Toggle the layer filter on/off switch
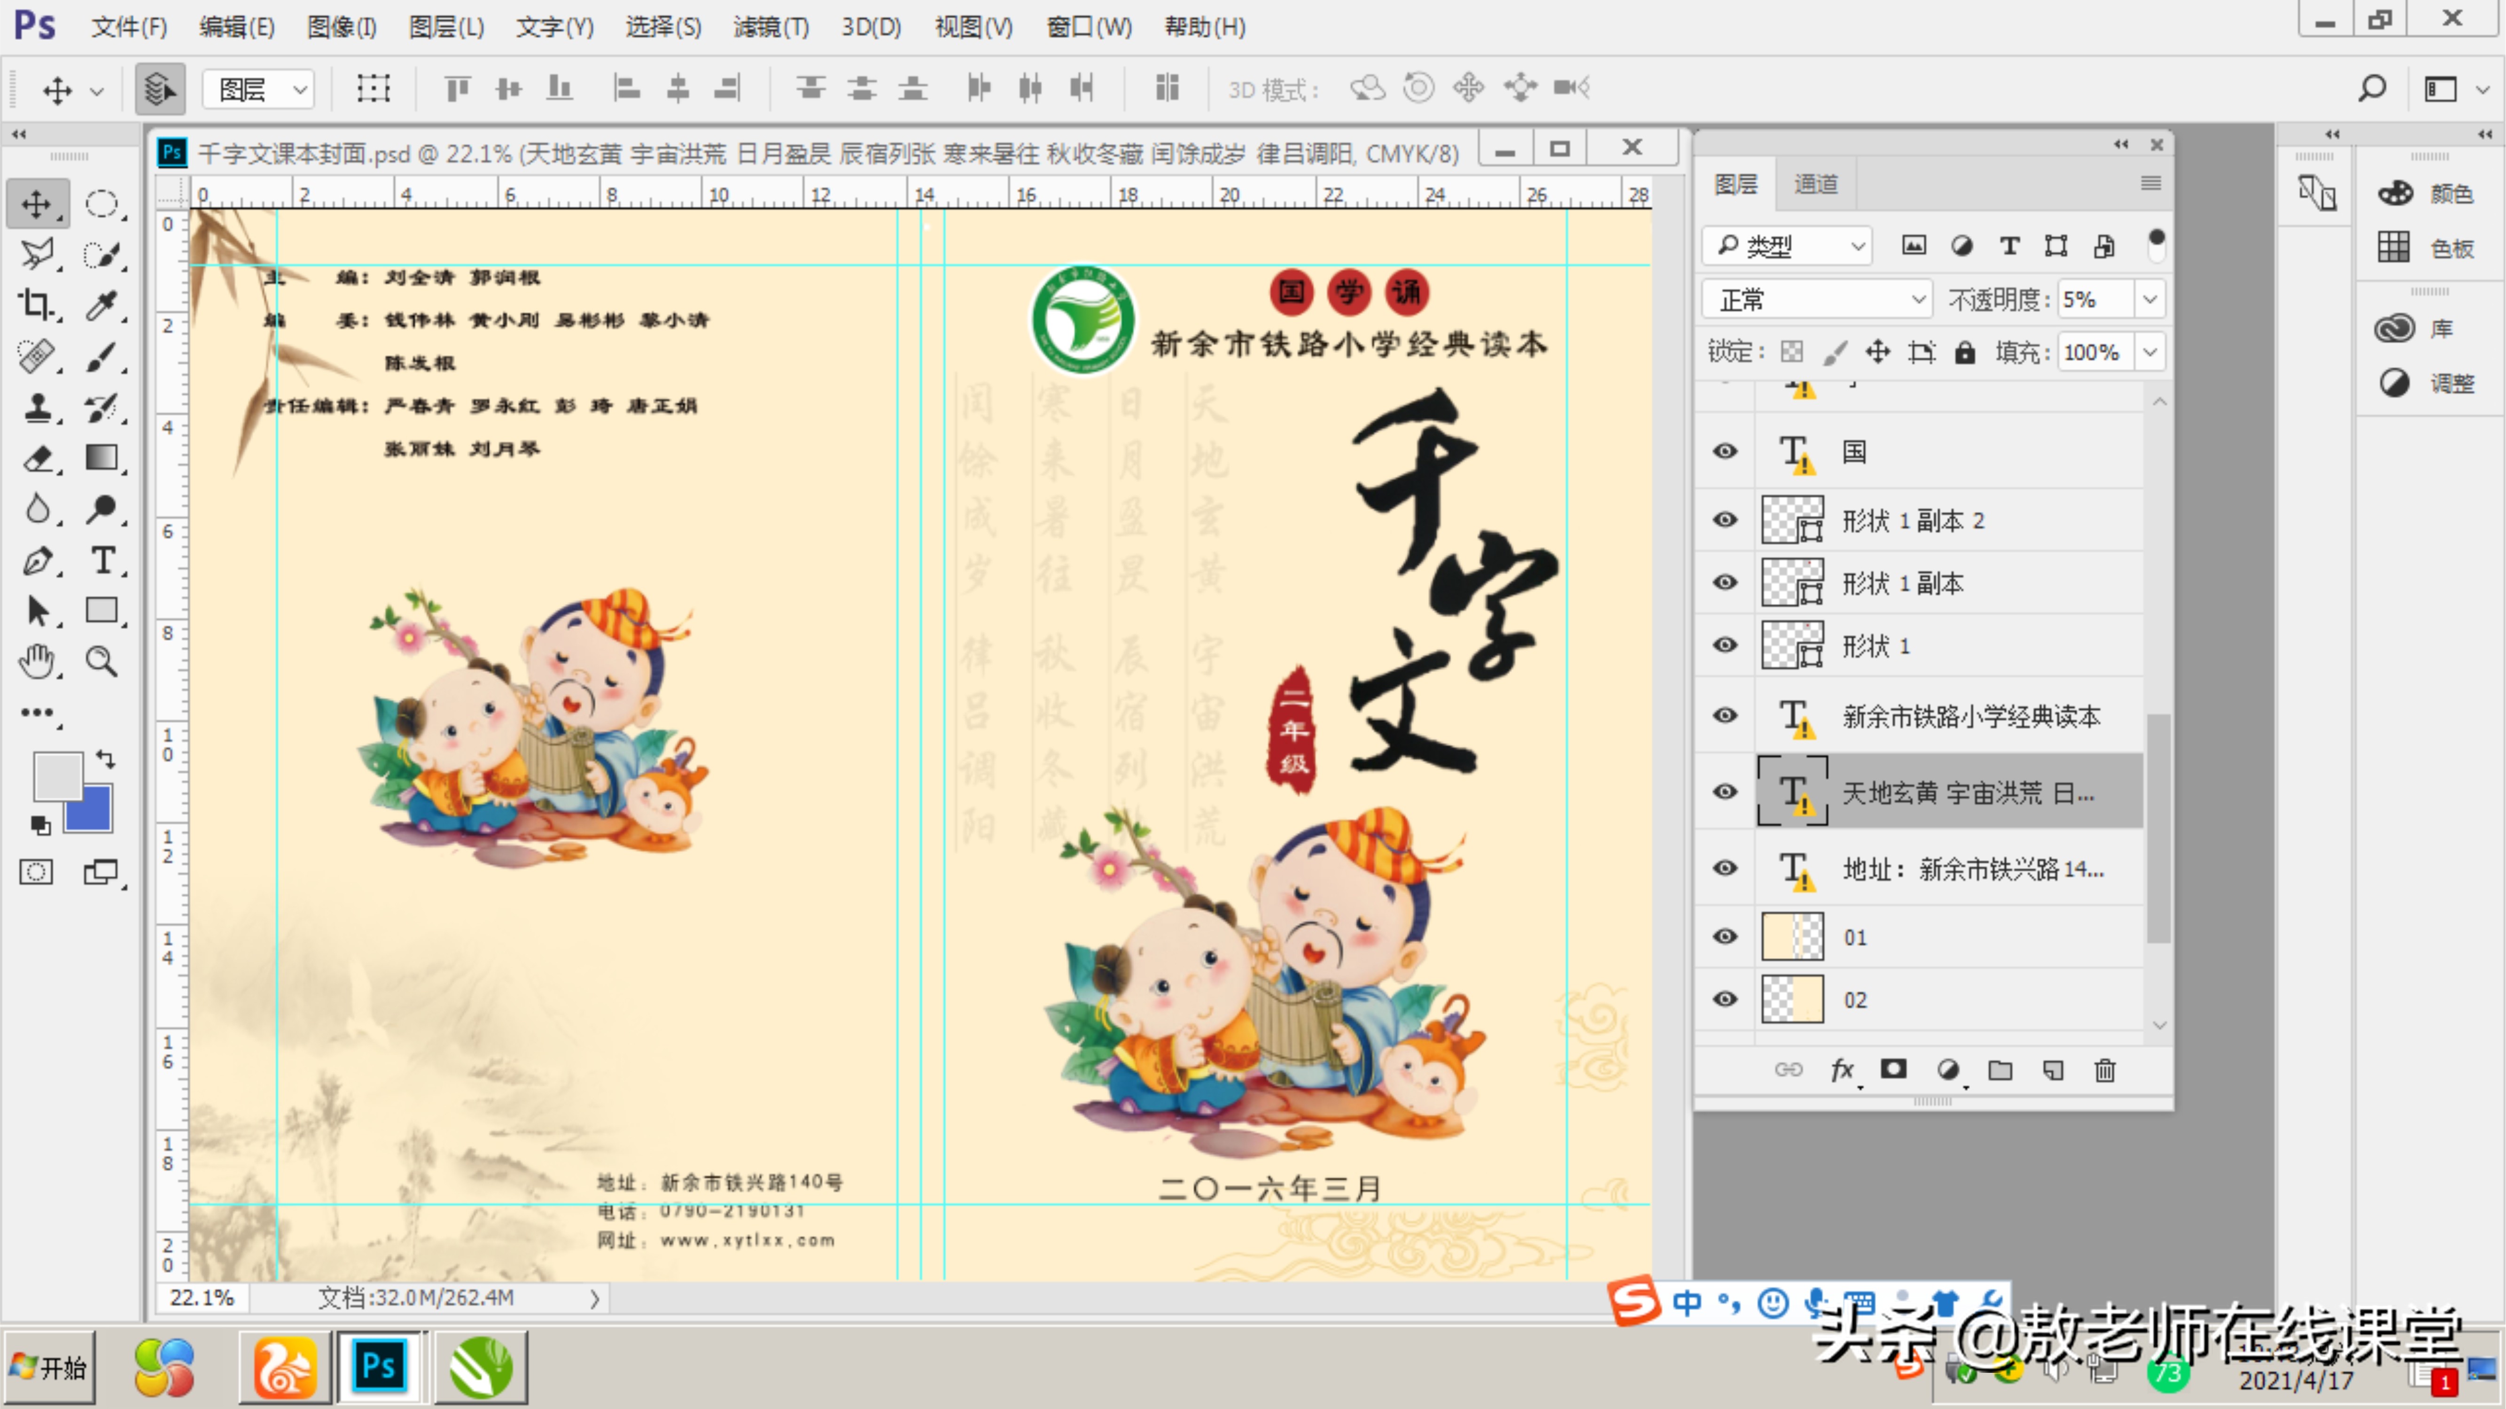The height and width of the screenshot is (1409, 2506). 2156,244
